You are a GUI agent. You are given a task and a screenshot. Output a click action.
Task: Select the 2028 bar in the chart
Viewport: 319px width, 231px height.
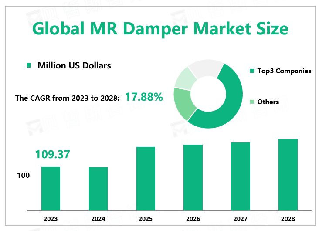288,174
